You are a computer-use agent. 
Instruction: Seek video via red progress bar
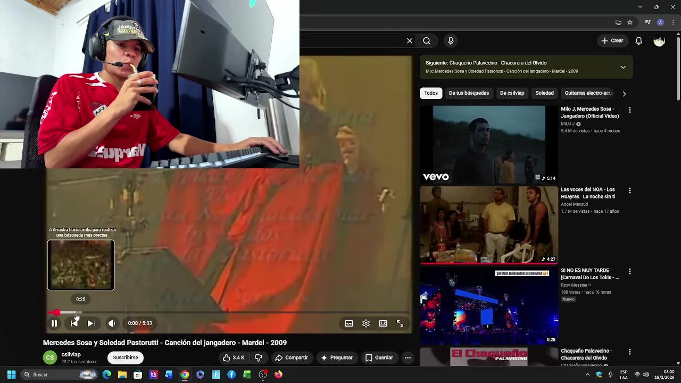(229, 313)
